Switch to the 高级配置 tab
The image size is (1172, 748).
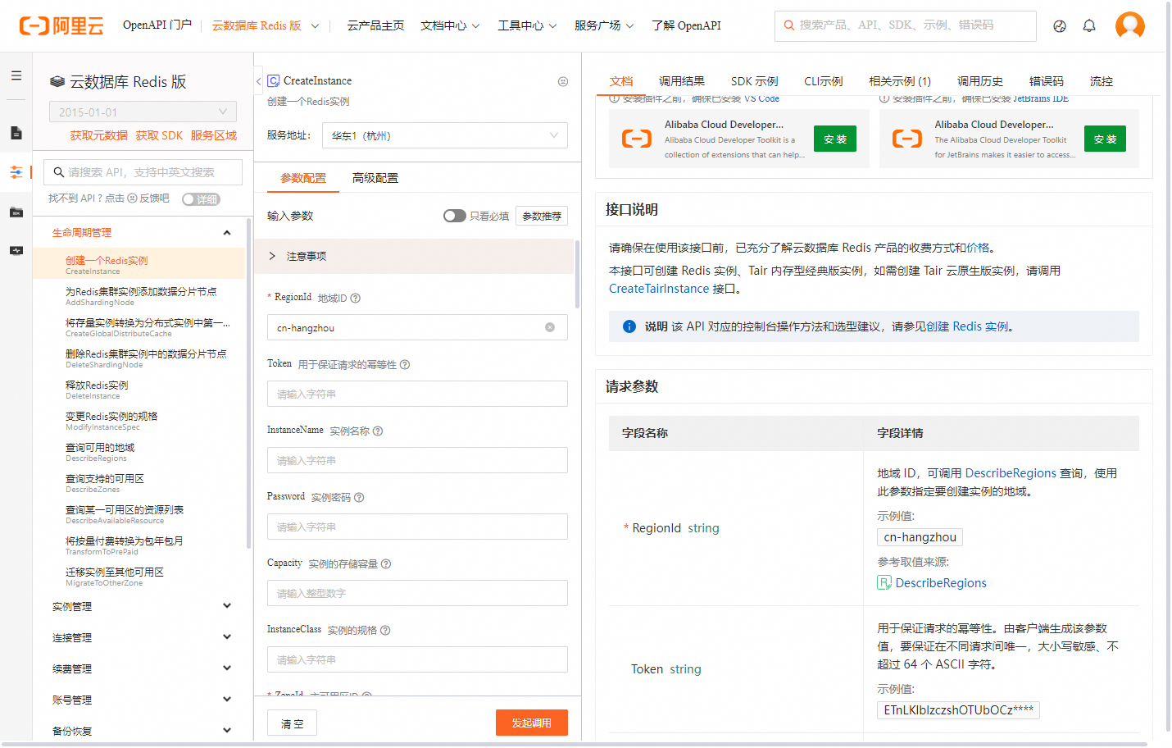click(x=375, y=178)
